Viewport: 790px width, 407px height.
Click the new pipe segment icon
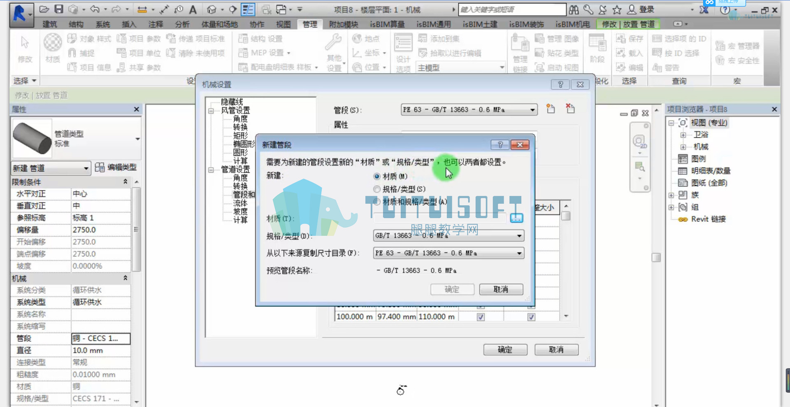pos(551,109)
